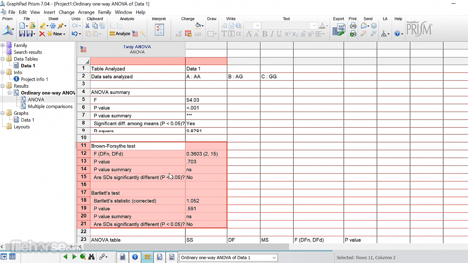Open the LA flask icon

(384, 33)
